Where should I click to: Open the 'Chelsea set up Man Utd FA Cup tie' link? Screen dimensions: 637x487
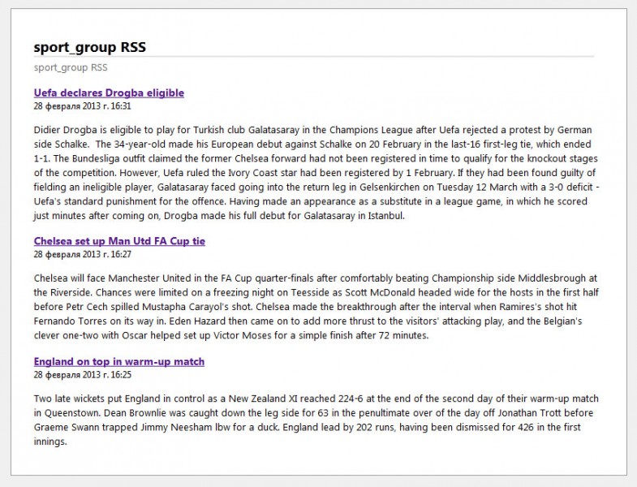[x=119, y=241]
